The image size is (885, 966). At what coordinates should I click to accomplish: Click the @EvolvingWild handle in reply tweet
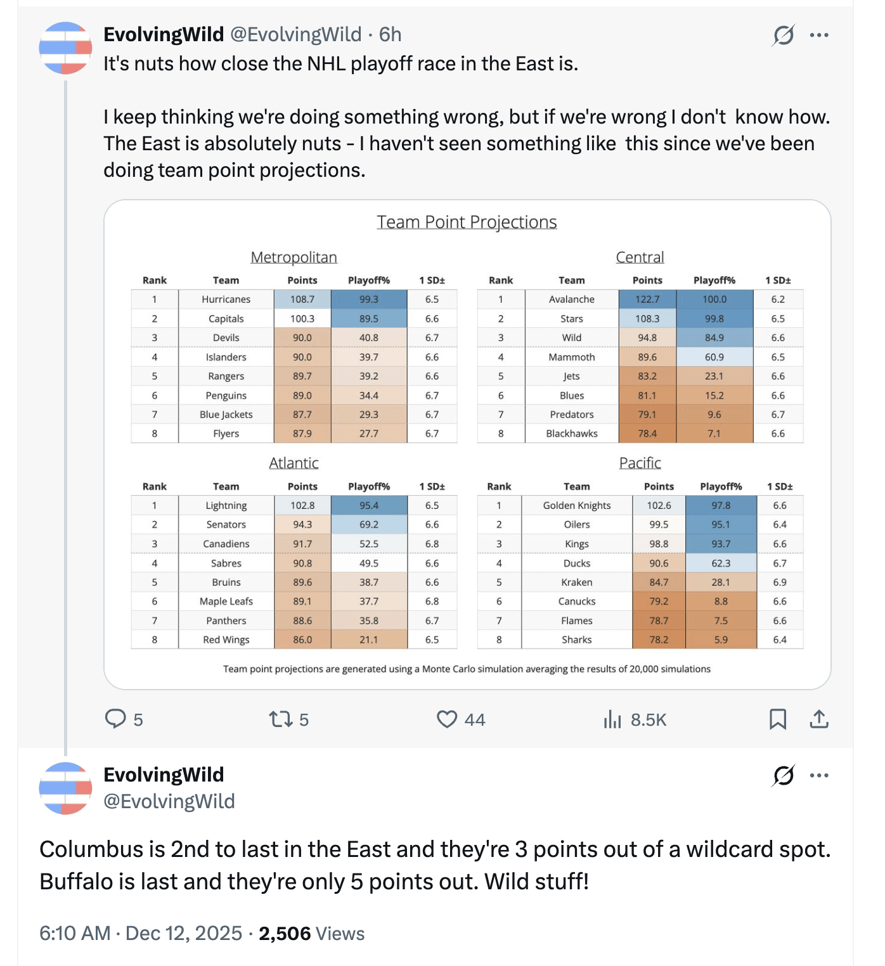[169, 801]
